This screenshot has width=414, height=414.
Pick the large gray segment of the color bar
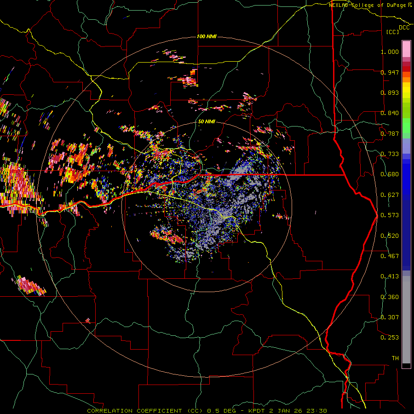click(406, 320)
